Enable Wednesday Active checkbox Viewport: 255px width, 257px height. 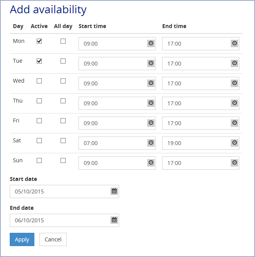pyautogui.click(x=39, y=81)
